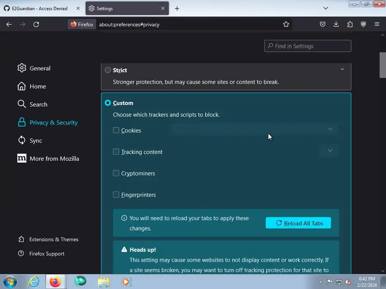Click the Firefox identity badge in address bar
Viewport: 386px width, 289px height.
point(82,24)
